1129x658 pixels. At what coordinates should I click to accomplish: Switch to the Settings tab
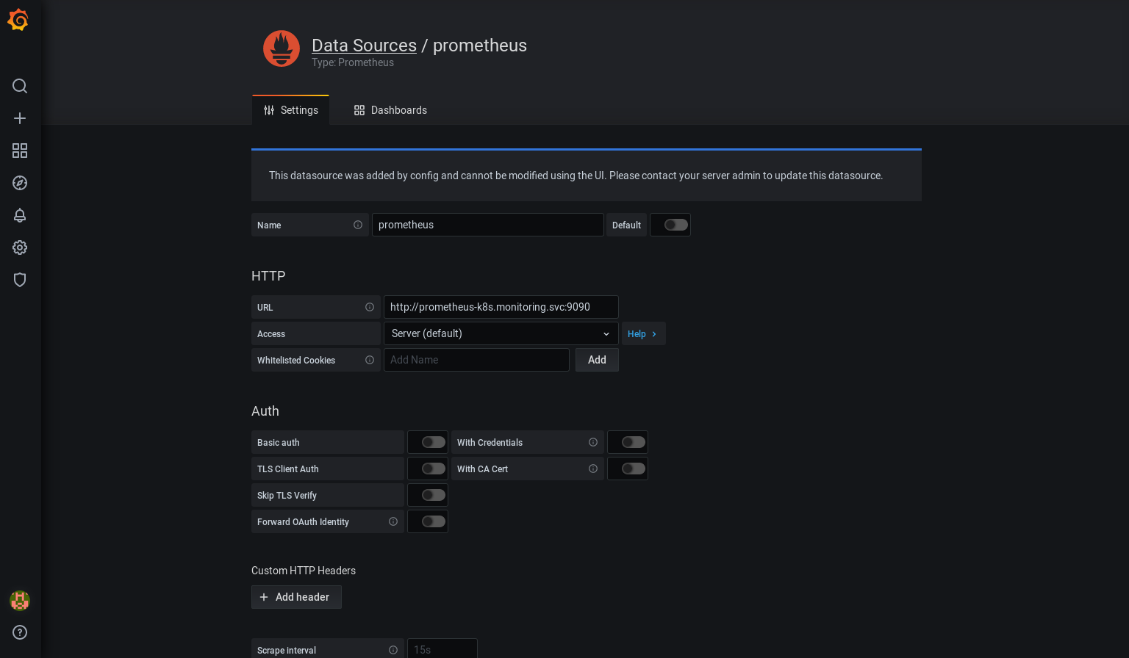click(x=291, y=110)
